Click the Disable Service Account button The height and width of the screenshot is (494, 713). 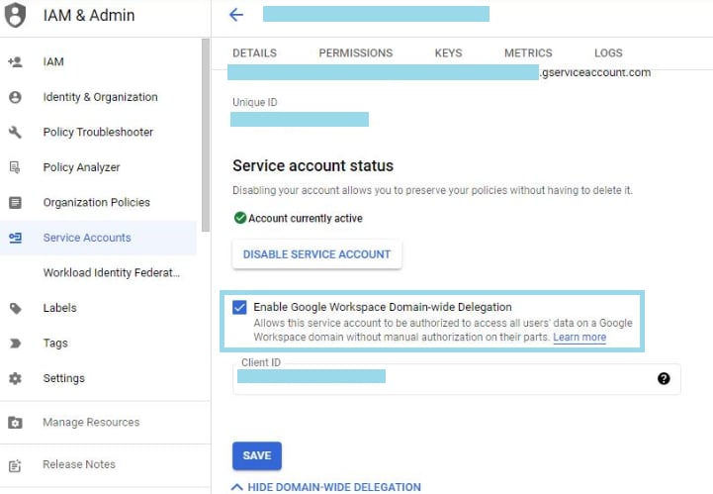coord(316,254)
